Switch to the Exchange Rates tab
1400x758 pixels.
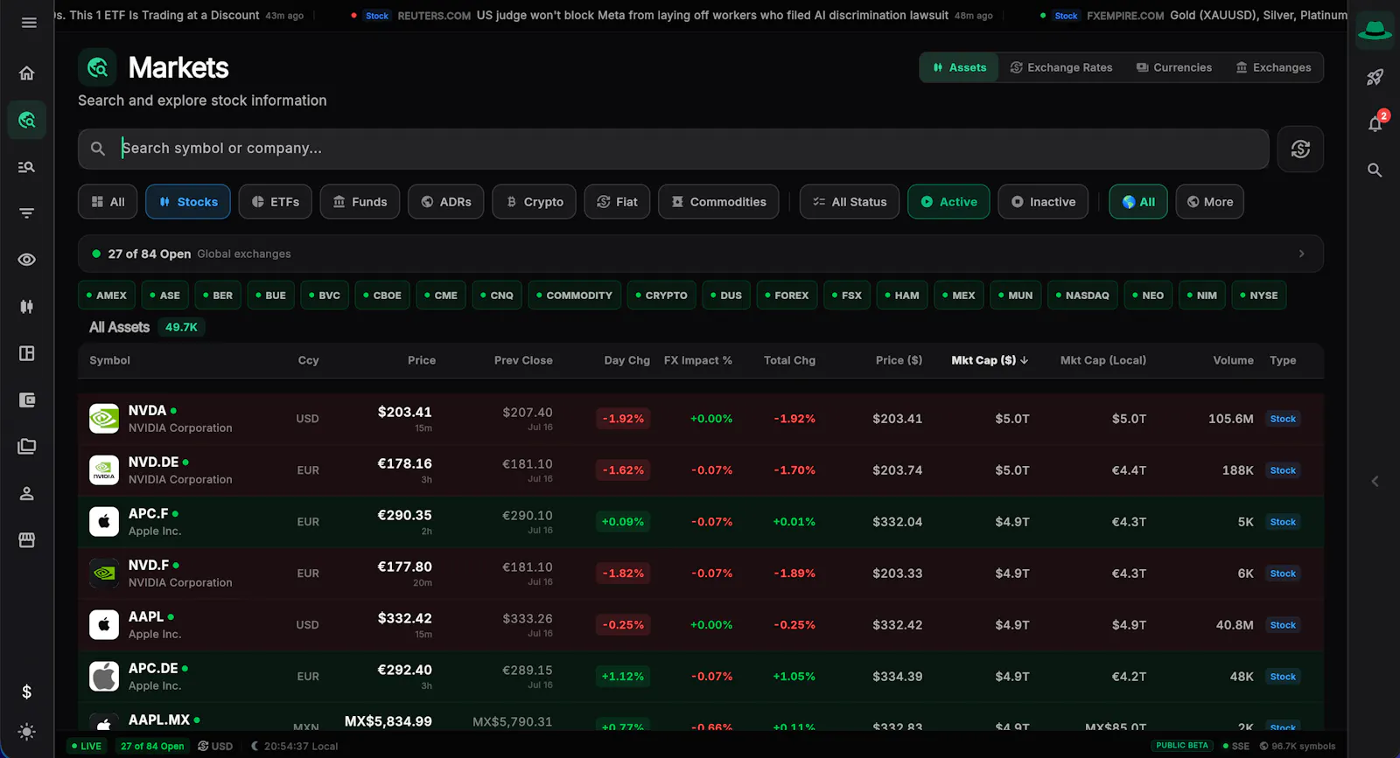coord(1061,67)
